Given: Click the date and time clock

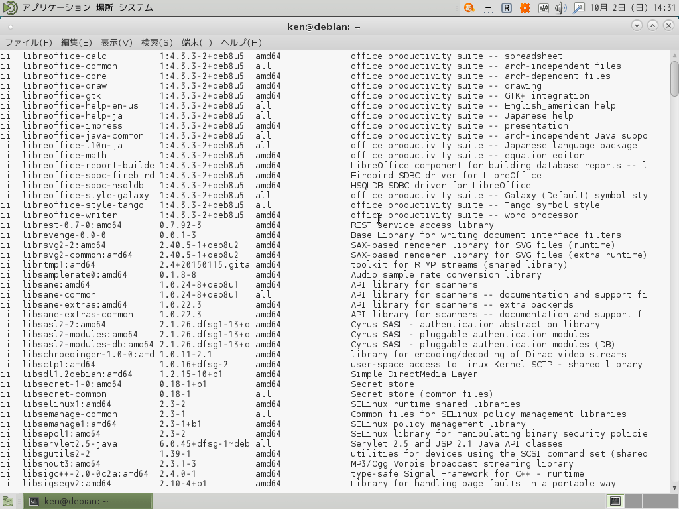Looking at the screenshot, I should [633, 8].
